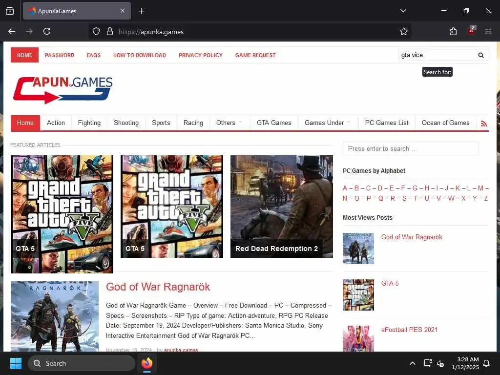This screenshot has height=375, width=500.
Task: Click the Windows taskbar Search box
Action: (x=82, y=363)
